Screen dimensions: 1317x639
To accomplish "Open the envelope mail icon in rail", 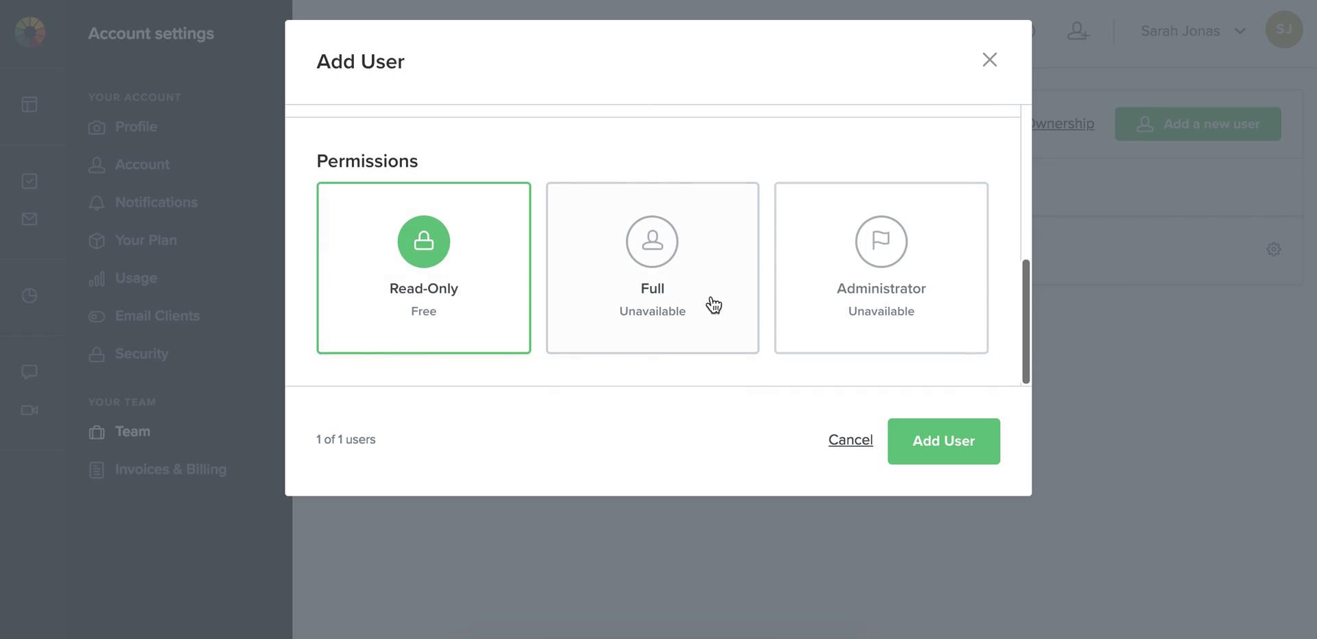I will pyautogui.click(x=29, y=219).
